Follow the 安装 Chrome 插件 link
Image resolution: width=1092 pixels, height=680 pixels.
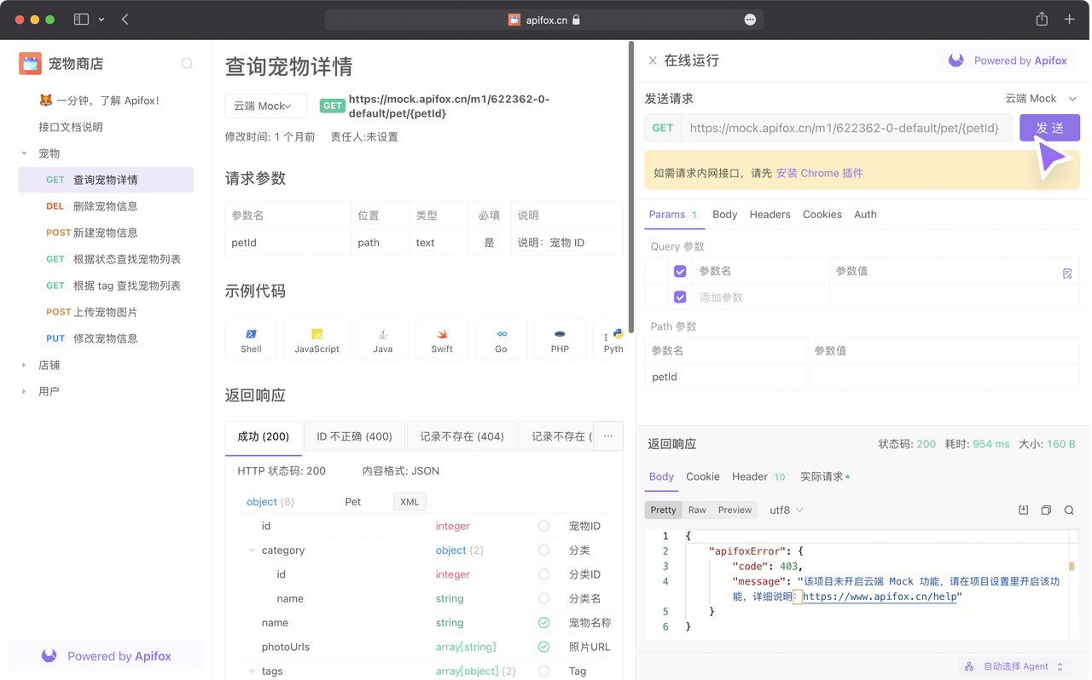tap(819, 173)
